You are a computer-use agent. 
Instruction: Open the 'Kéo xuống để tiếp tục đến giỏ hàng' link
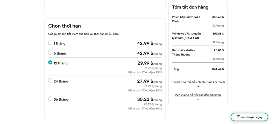point(198,95)
